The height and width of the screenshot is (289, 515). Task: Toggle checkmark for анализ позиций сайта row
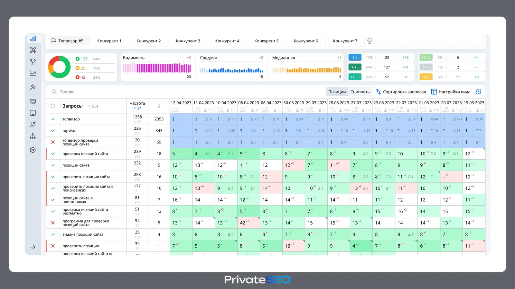(x=53, y=234)
